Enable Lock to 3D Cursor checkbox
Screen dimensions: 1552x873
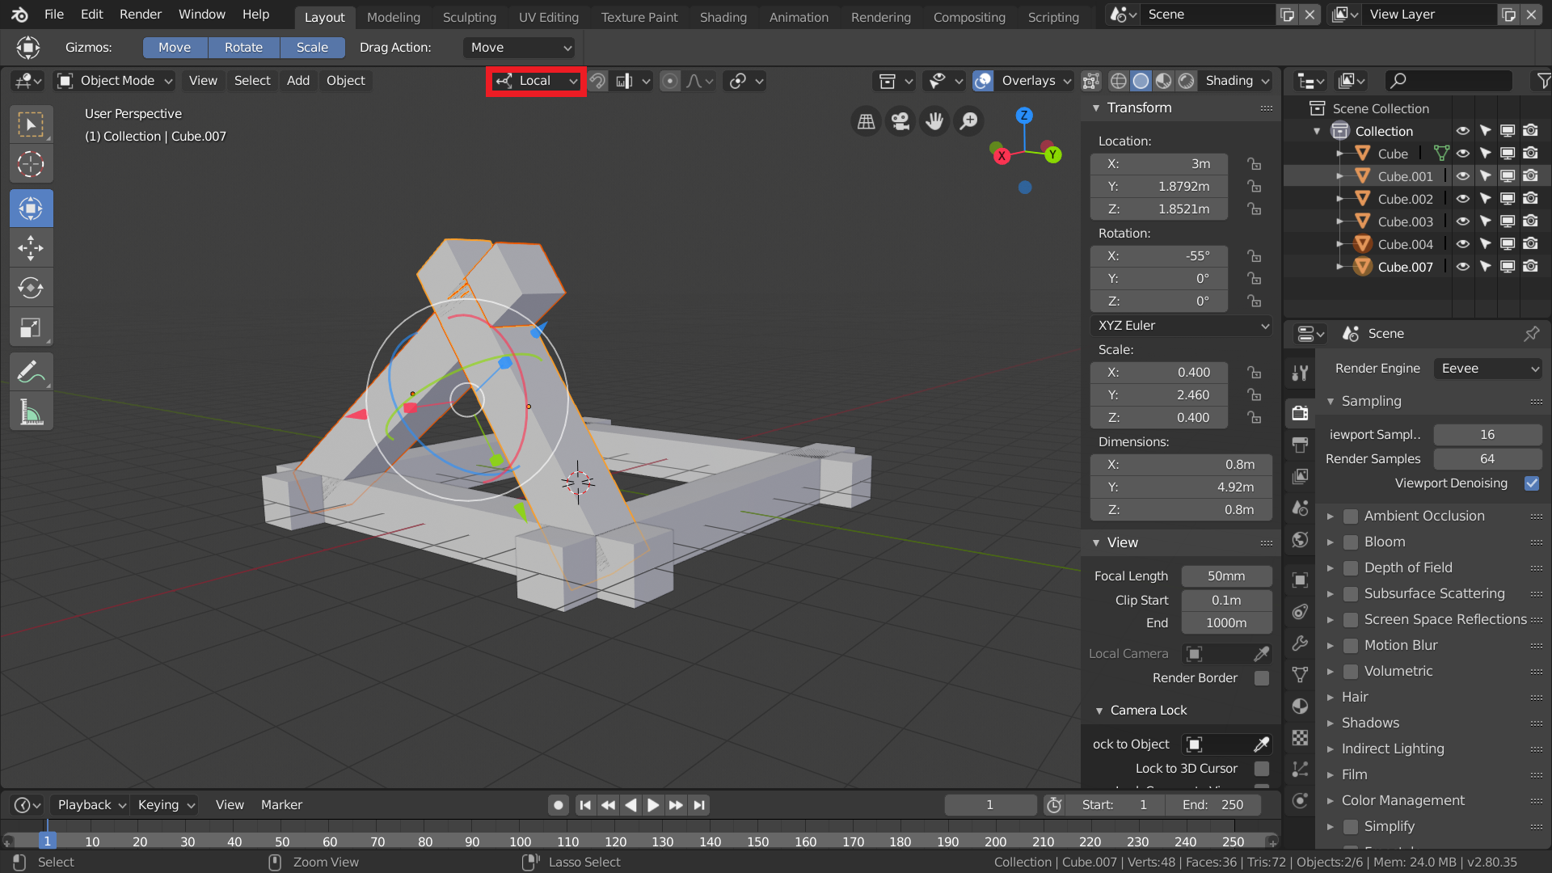click(x=1261, y=769)
